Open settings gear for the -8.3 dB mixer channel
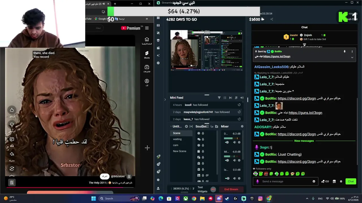 tap(239, 142)
